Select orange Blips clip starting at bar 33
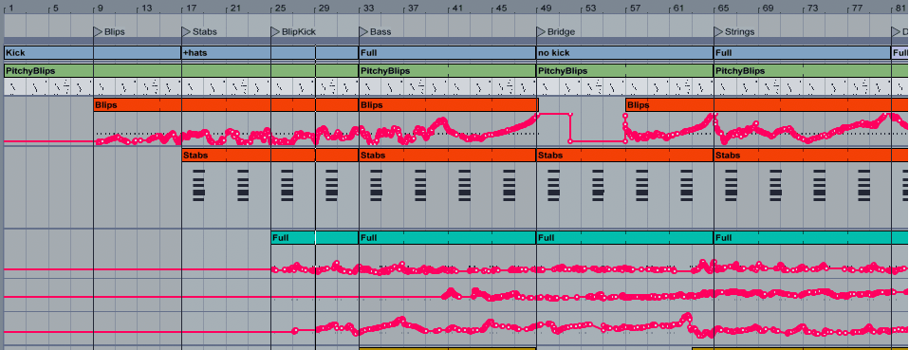Viewport: 909px width, 350px height. [449, 105]
